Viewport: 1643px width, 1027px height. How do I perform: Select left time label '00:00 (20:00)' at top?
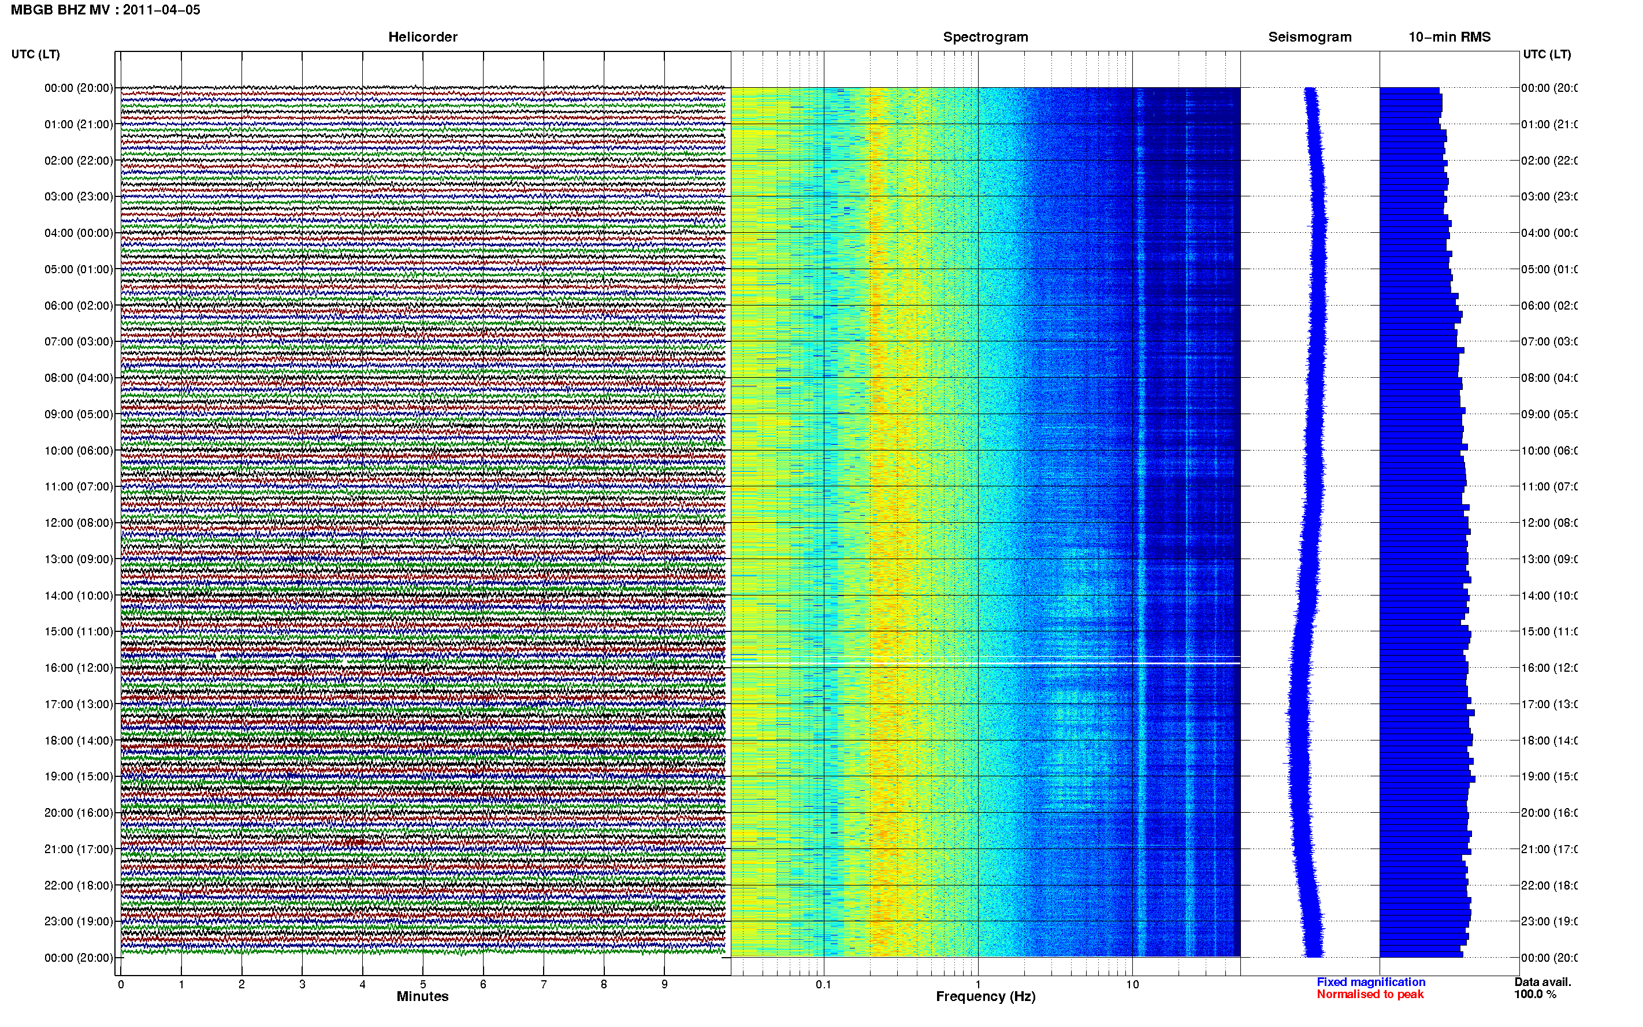(79, 88)
